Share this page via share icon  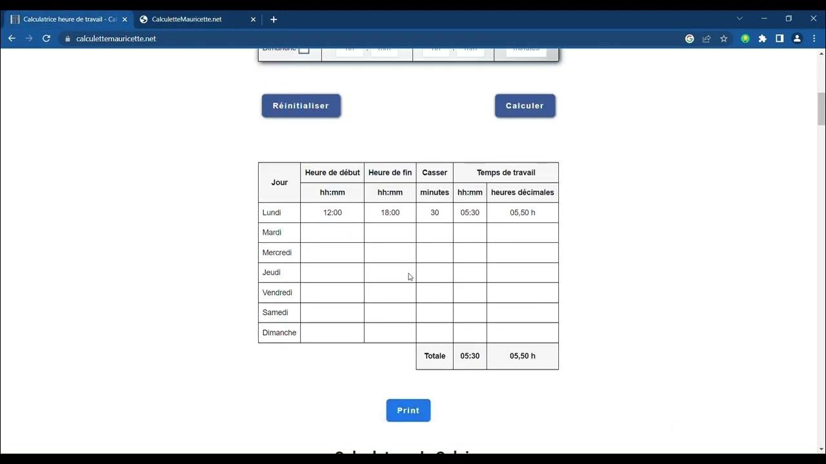click(x=707, y=39)
